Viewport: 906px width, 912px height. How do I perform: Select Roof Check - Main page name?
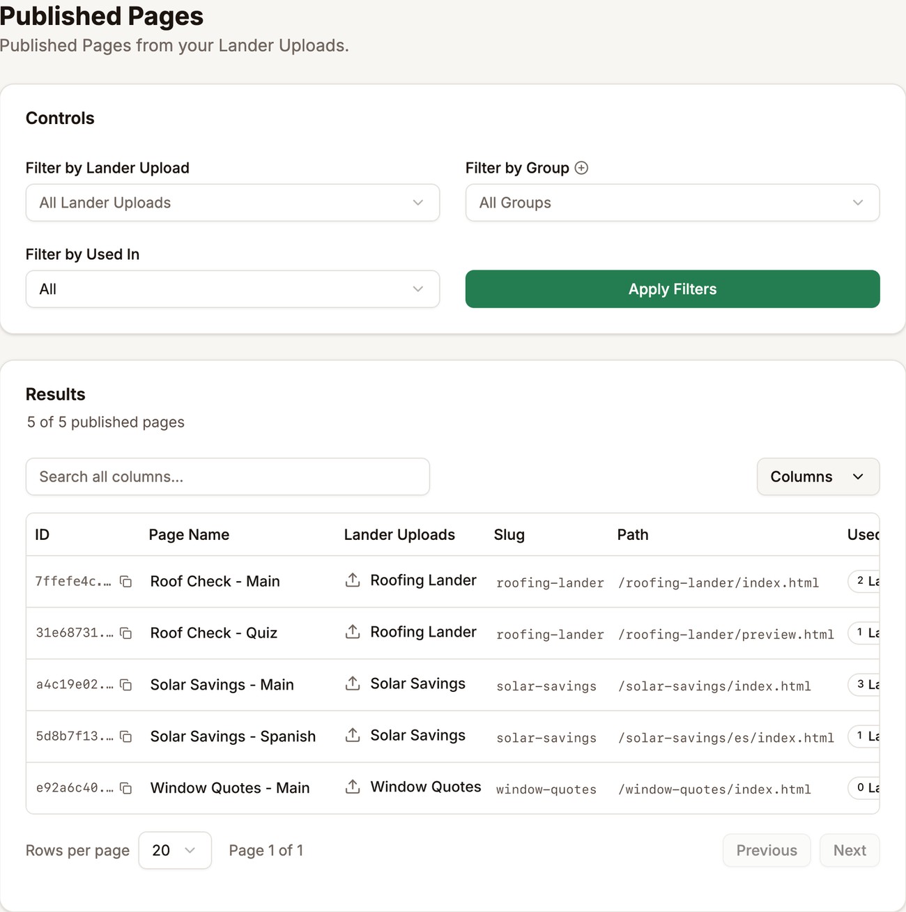[x=215, y=581]
